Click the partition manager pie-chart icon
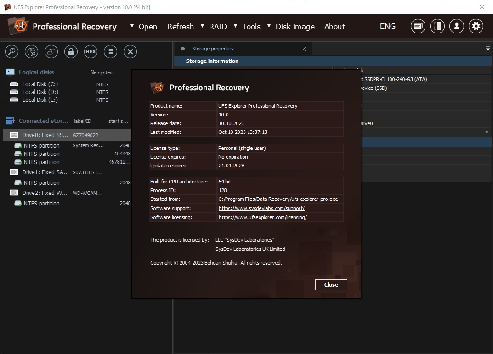493x354 pixels. point(31,51)
